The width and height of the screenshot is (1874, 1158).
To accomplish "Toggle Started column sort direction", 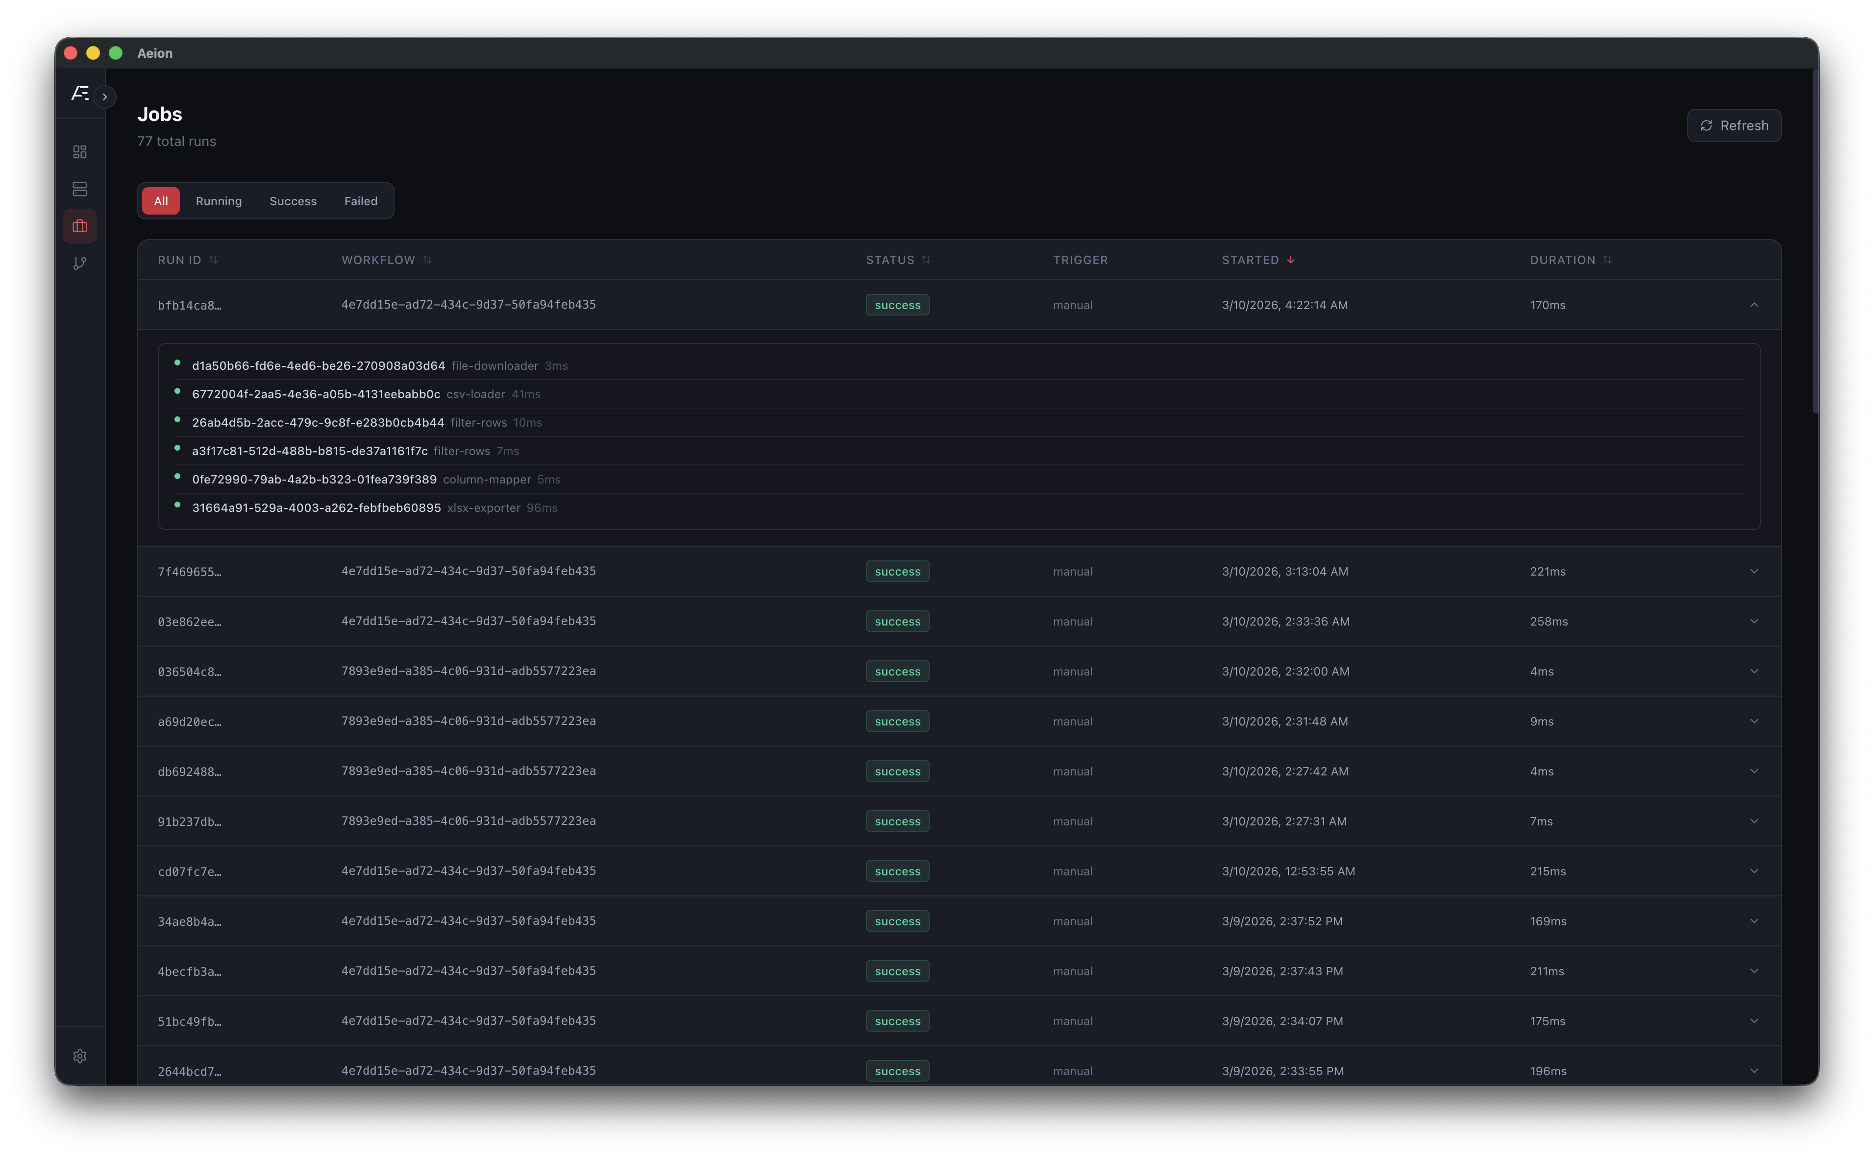I will (1290, 260).
